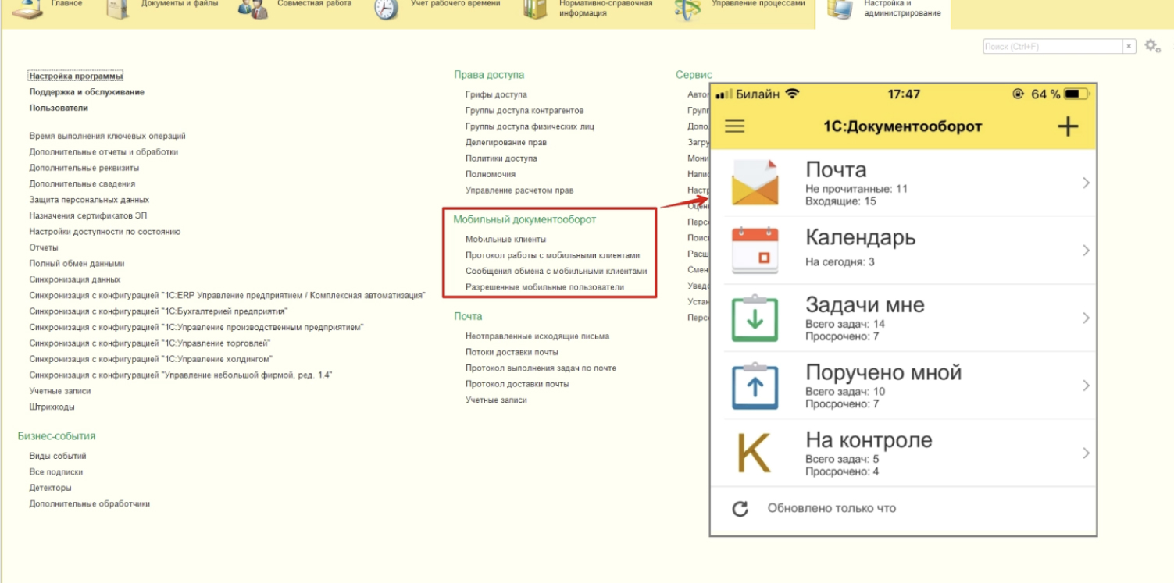The image size is (1174, 583).
Task: Click the Совместная работа people icon
Action: tap(252, 9)
